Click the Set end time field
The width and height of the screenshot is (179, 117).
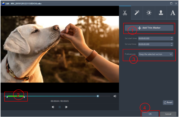(x=154, y=44)
